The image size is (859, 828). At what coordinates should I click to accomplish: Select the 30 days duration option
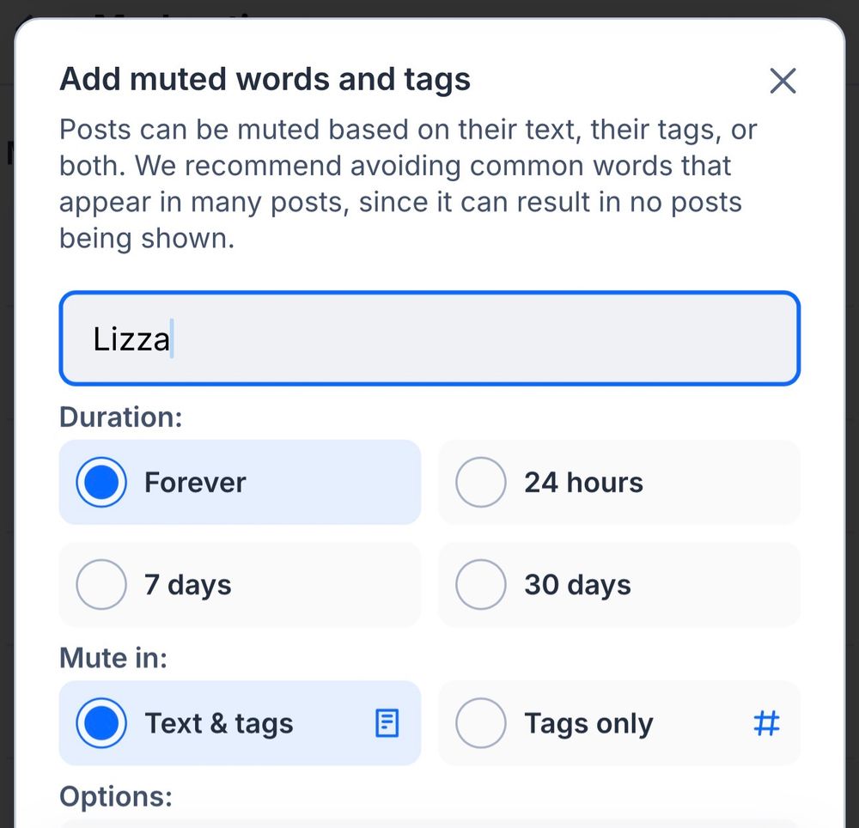coord(481,585)
